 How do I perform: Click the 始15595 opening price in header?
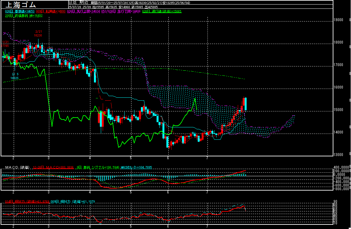click(x=99, y=7)
